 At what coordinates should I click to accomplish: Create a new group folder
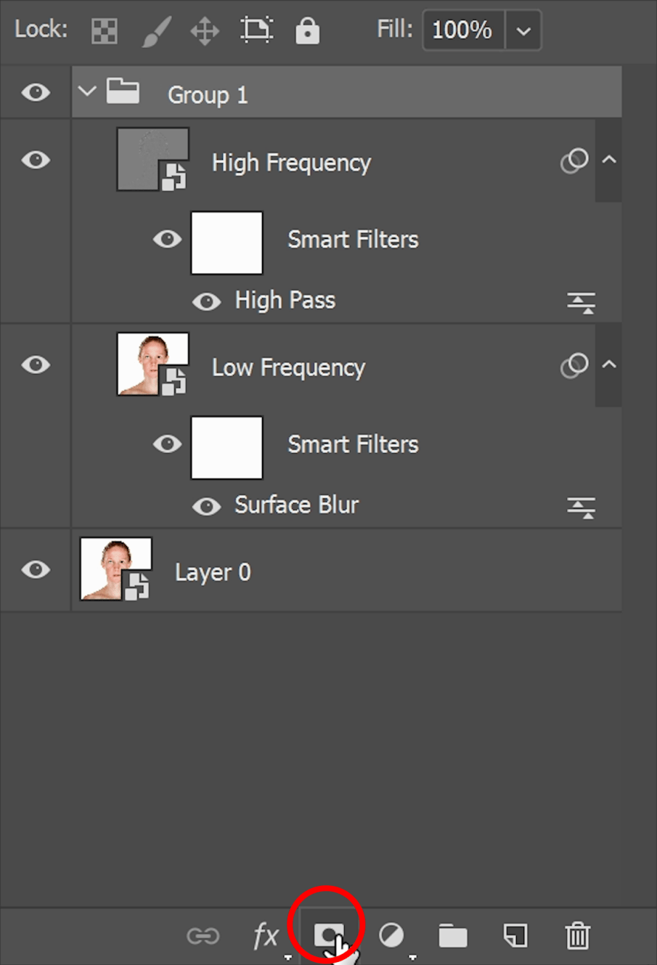pos(453,936)
